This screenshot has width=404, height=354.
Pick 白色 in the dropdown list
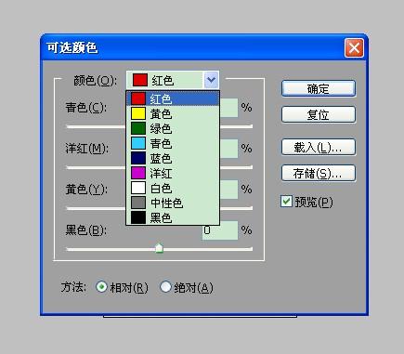(173, 188)
